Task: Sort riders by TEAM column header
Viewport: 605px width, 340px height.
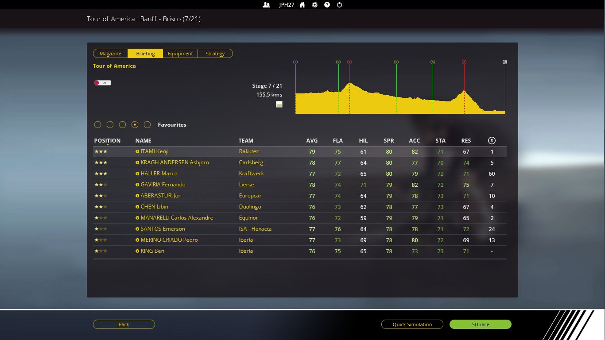Action: pyautogui.click(x=246, y=141)
